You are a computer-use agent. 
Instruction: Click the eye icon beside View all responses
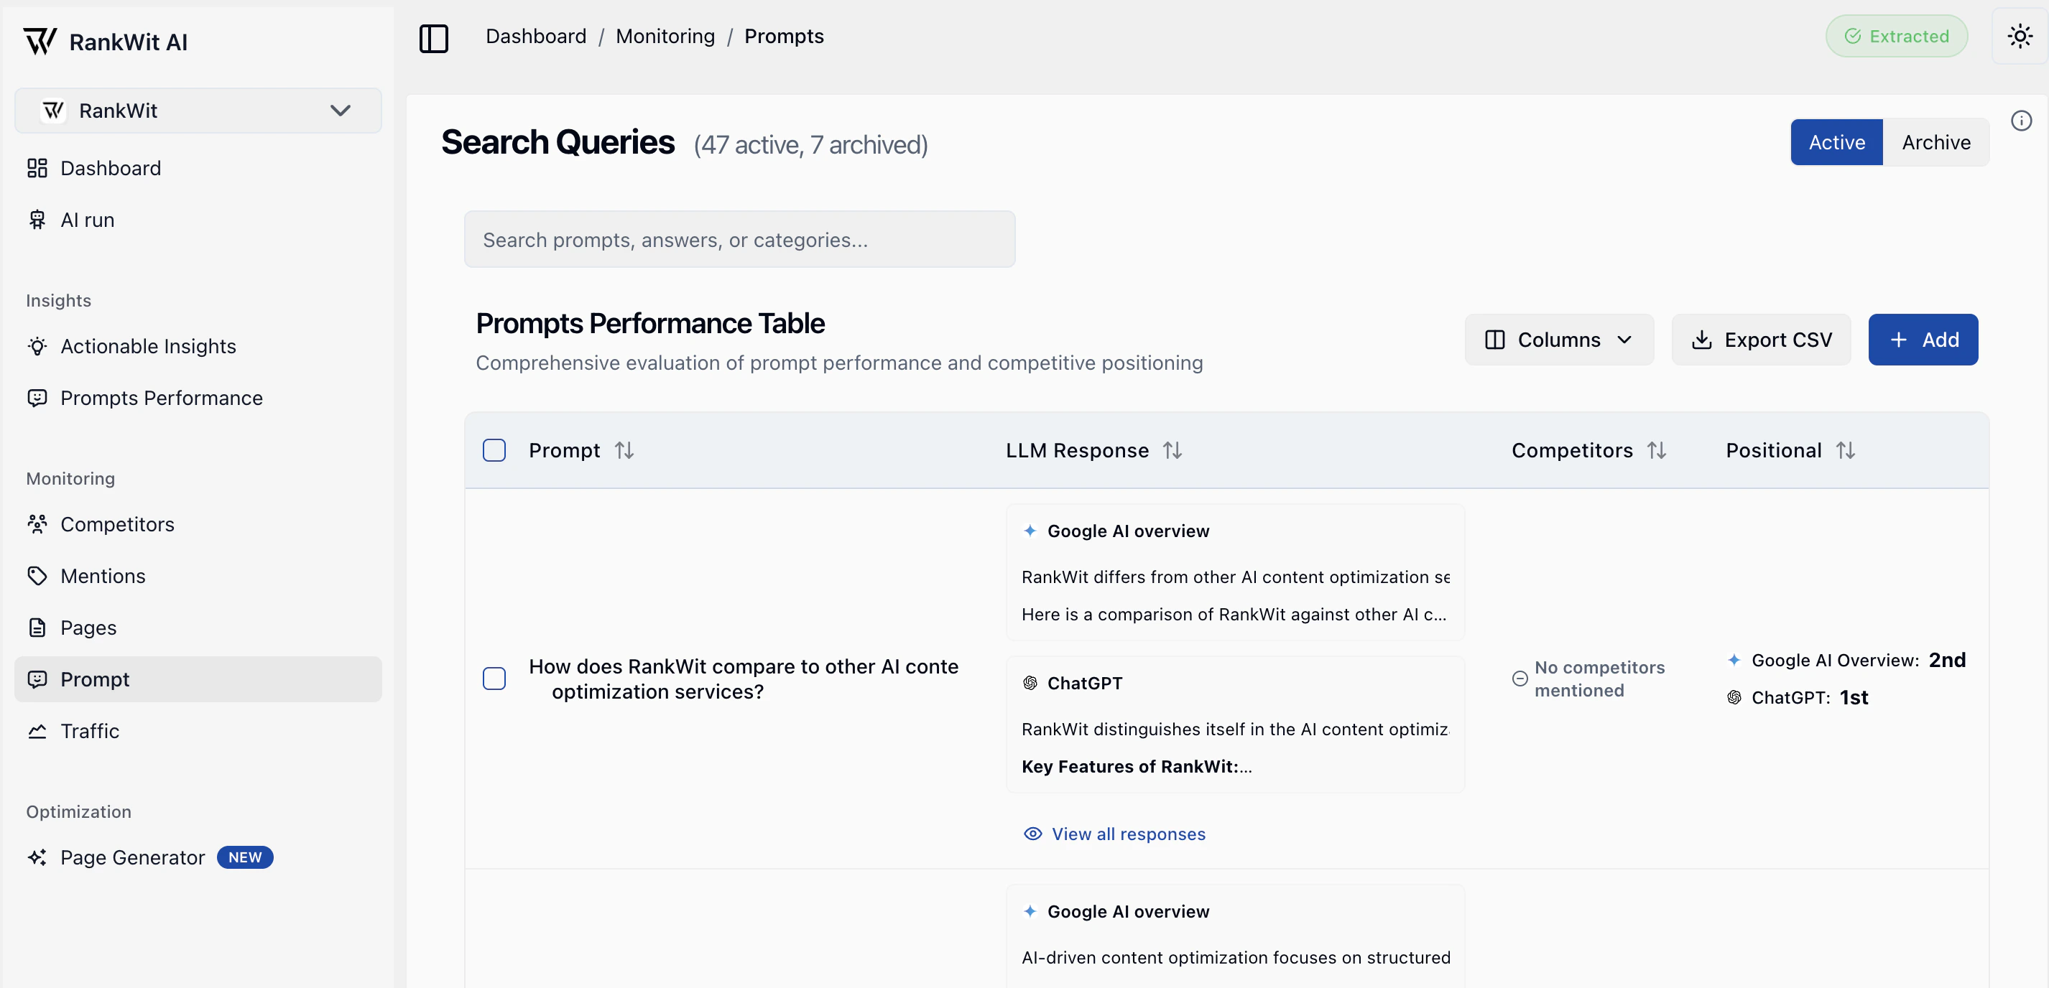1032,833
